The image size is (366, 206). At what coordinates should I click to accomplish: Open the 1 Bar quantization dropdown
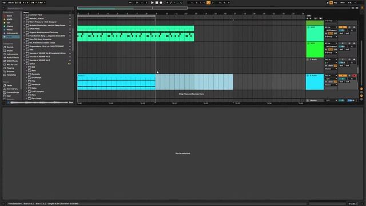(41, 2)
